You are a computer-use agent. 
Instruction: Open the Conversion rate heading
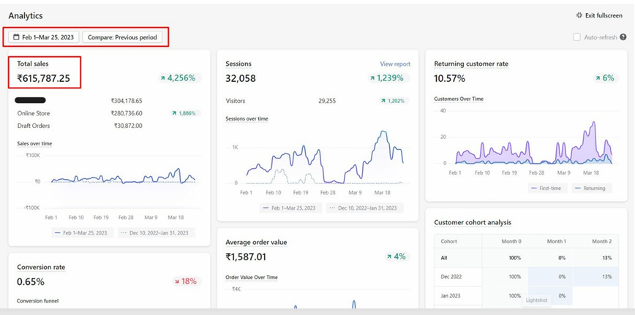point(41,267)
